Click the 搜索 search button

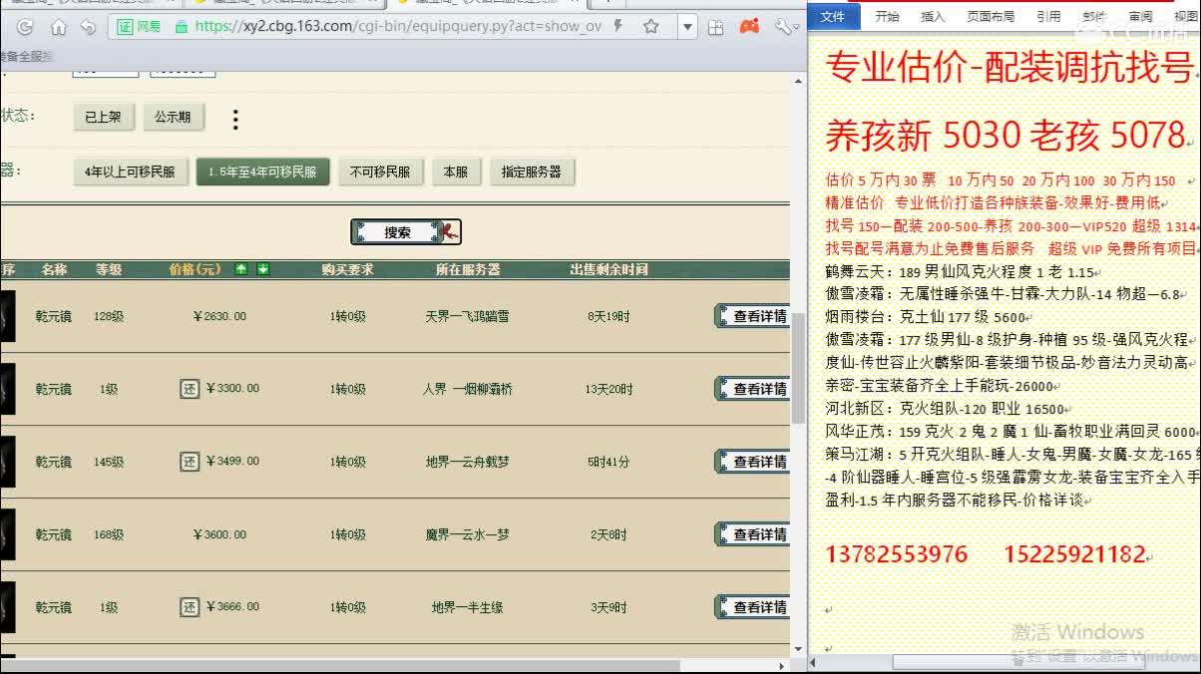(x=405, y=232)
